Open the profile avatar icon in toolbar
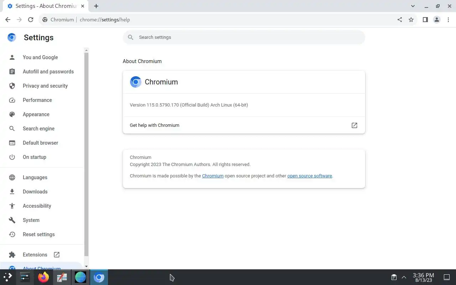Image resolution: width=456 pixels, height=285 pixels. pyautogui.click(x=437, y=20)
